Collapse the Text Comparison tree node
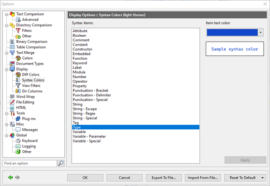 coord(6,14)
